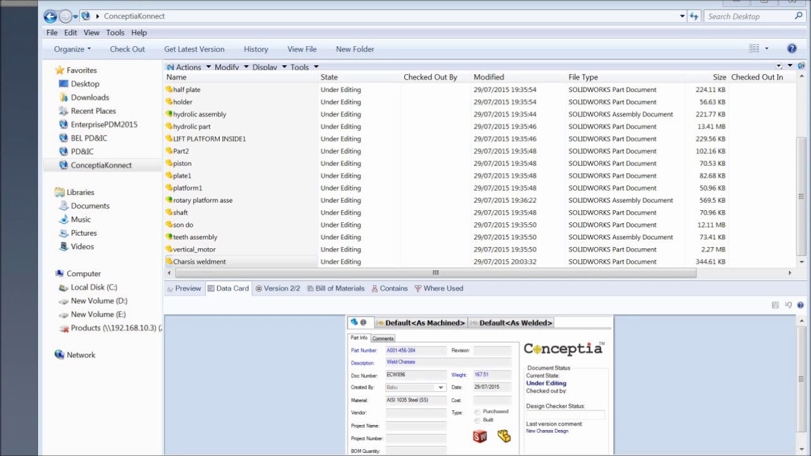811x456 pixels.
Task: Sort by the Modified column header
Action: (489, 77)
